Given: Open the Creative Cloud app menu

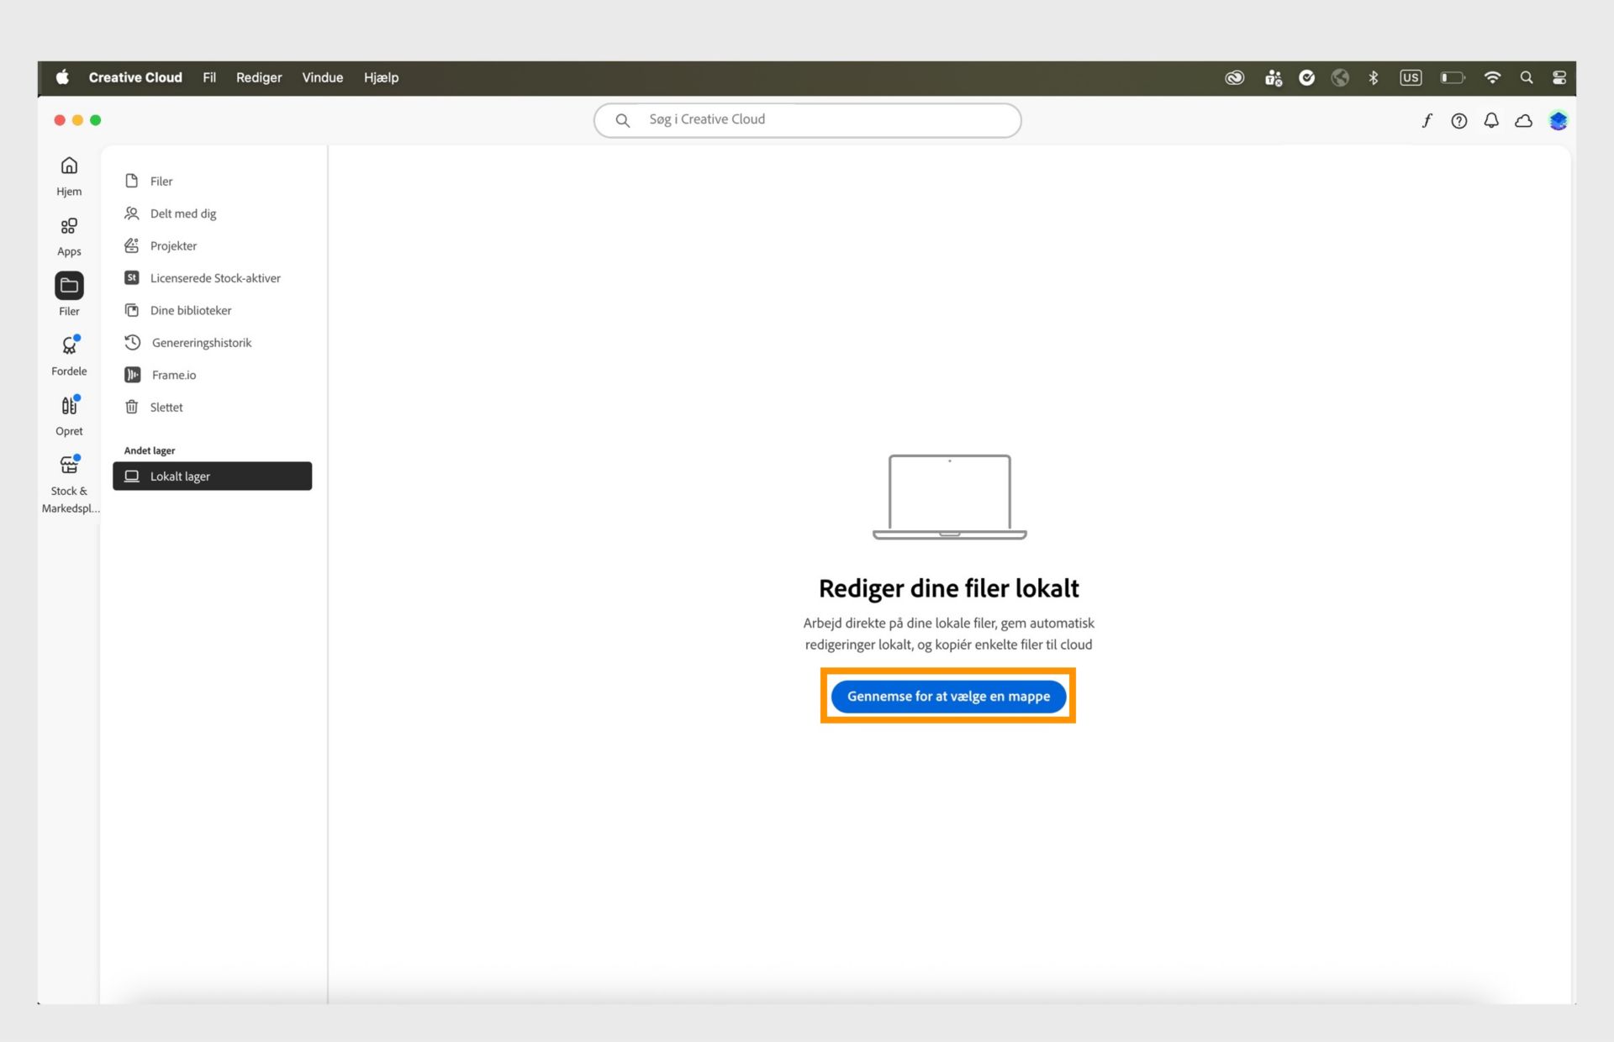Looking at the screenshot, I should point(135,77).
